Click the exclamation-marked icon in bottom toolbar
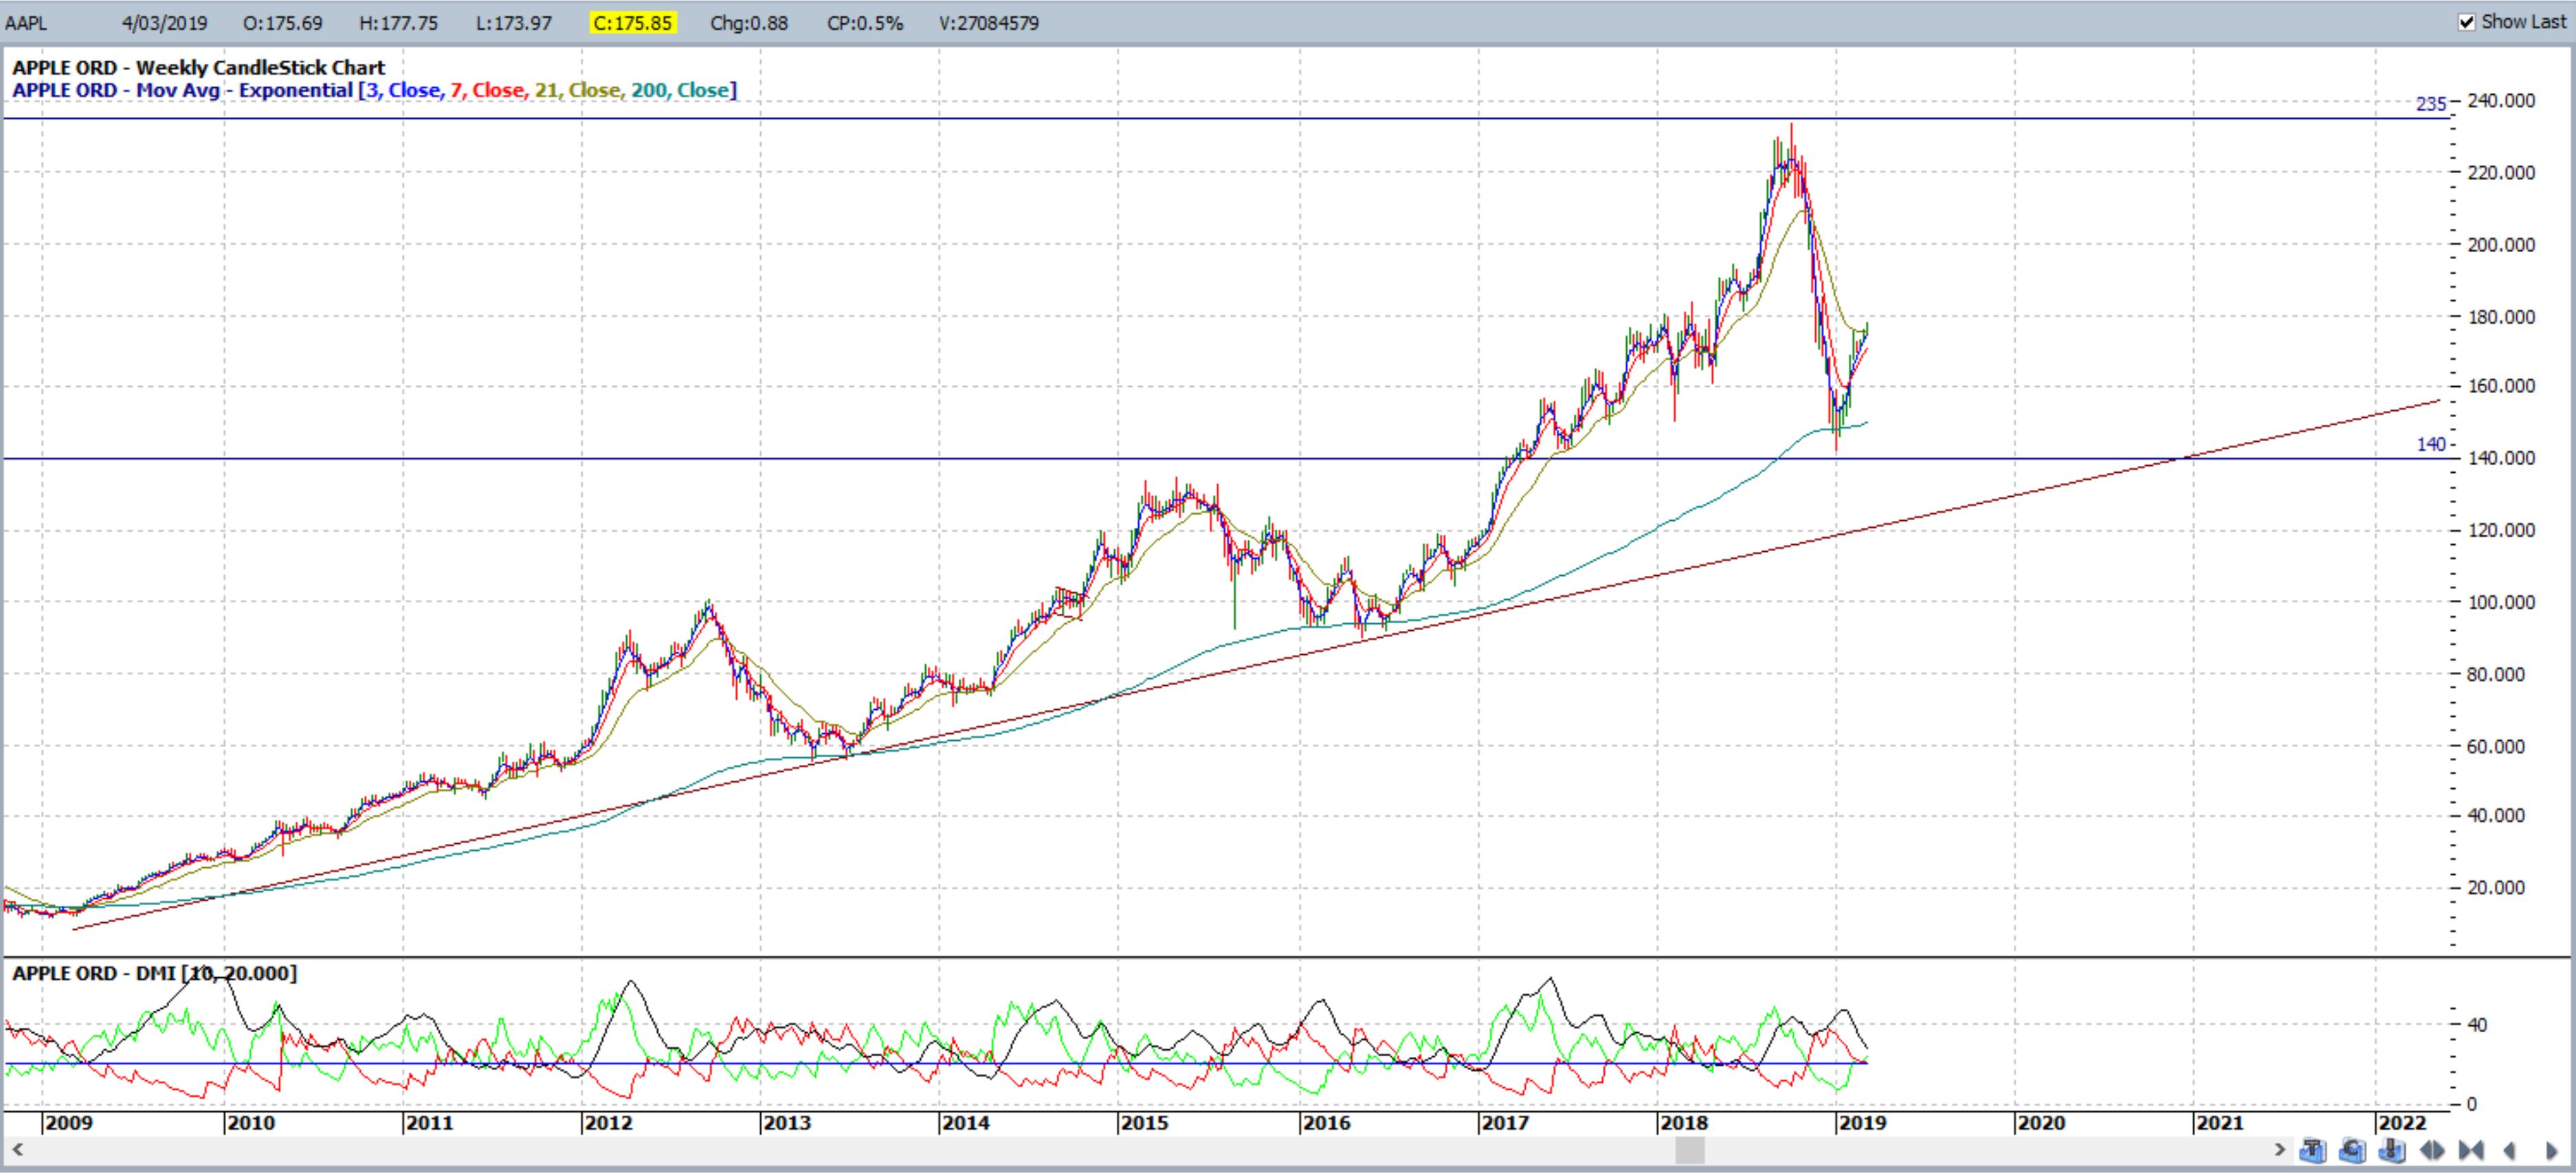The width and height of the screenshot is (2576, 1173). pyautogui.click(x=2392, y=1150)
